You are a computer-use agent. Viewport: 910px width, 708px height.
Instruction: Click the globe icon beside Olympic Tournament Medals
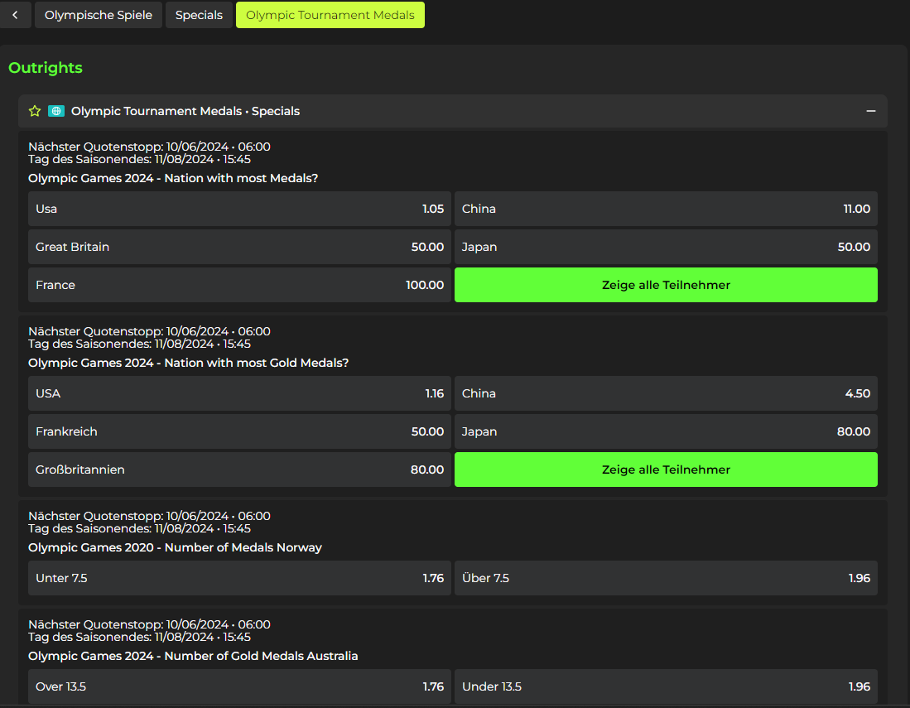click(56, 111)
